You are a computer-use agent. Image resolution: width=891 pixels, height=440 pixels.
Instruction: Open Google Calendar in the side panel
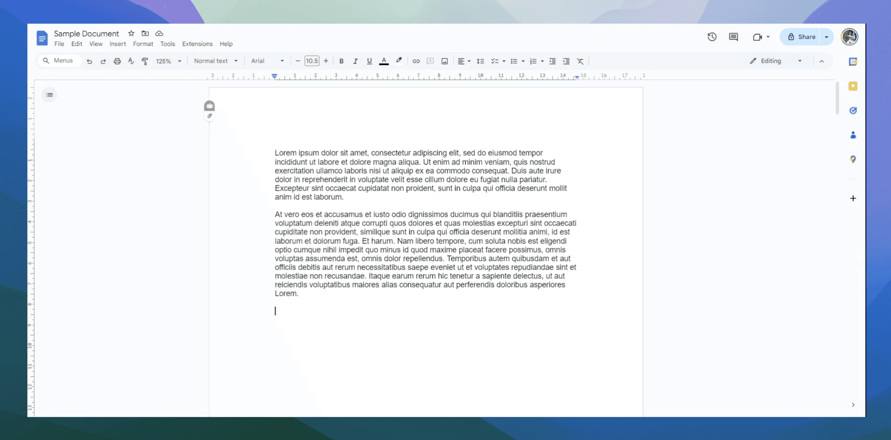(853, 61)
